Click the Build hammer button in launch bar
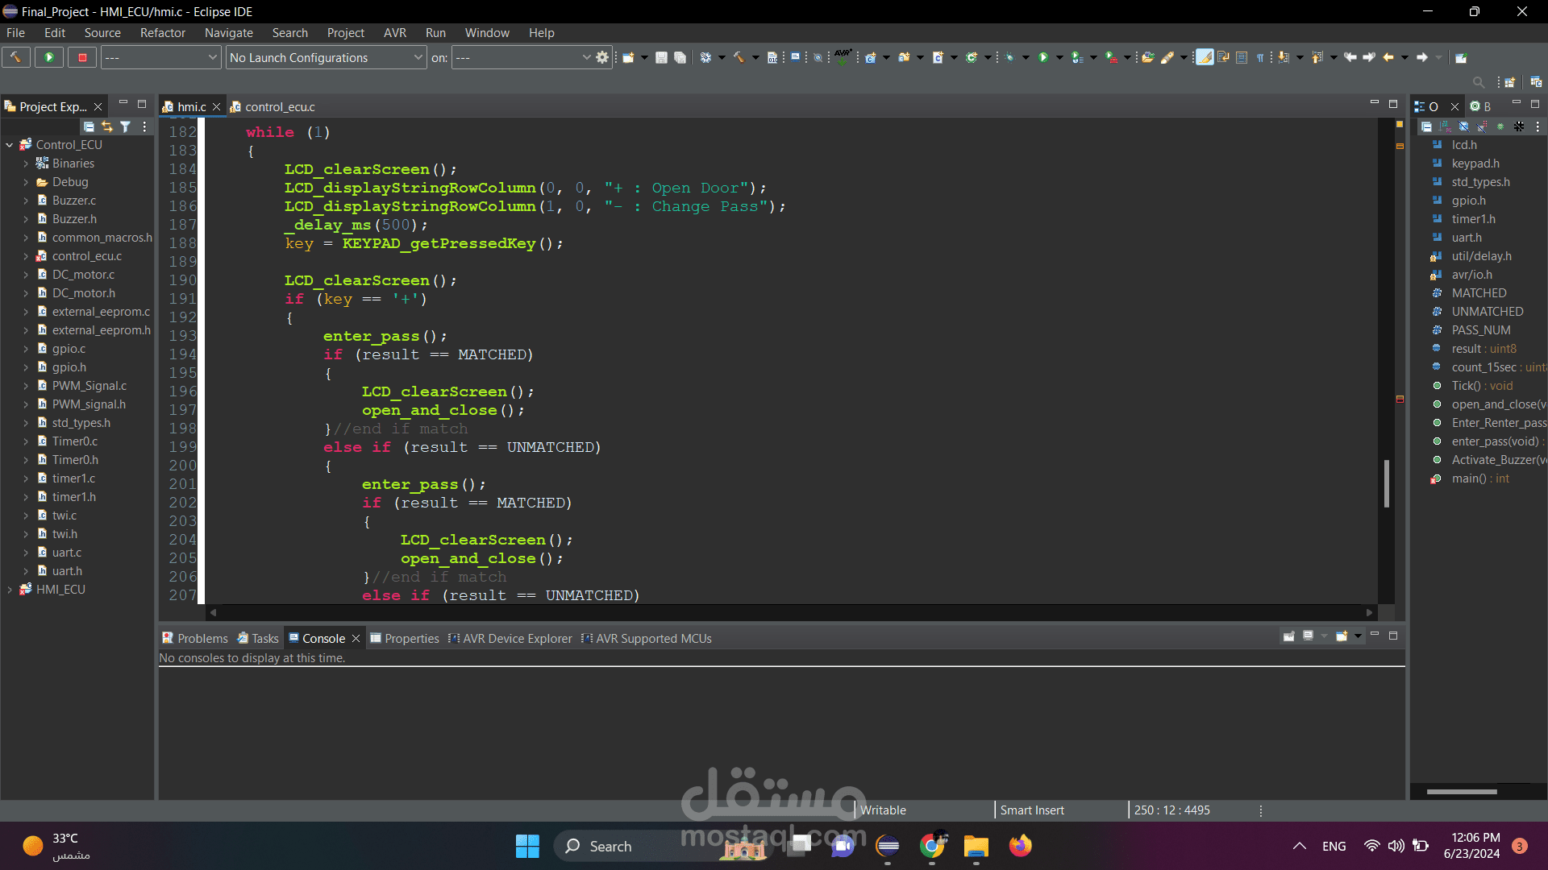Image resolution: width=1548 pixels, height=870 pixels. point(15,57)
